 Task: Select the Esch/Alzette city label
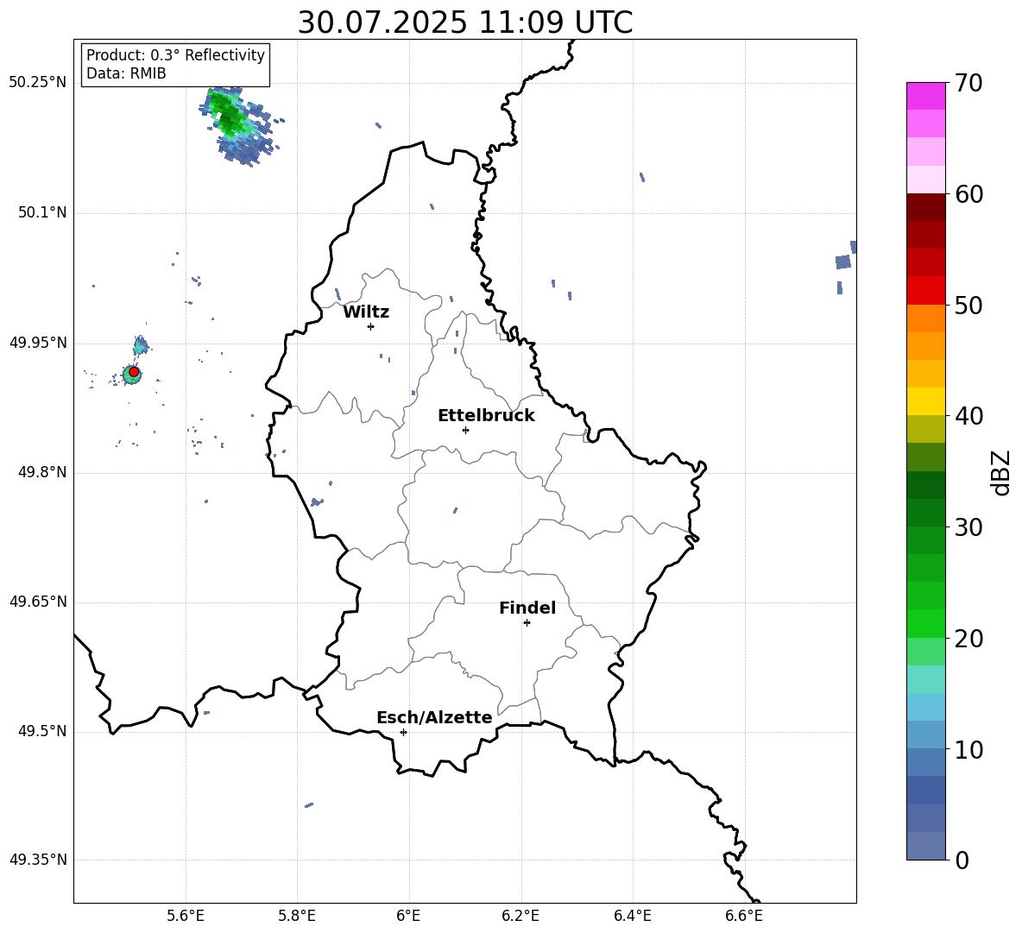point(434,717)
